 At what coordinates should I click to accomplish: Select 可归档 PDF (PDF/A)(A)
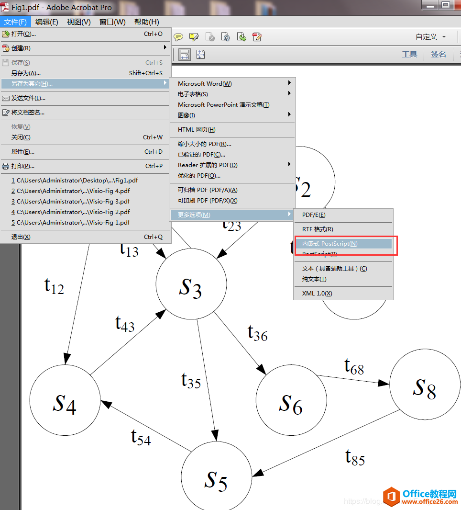(232, 190)
